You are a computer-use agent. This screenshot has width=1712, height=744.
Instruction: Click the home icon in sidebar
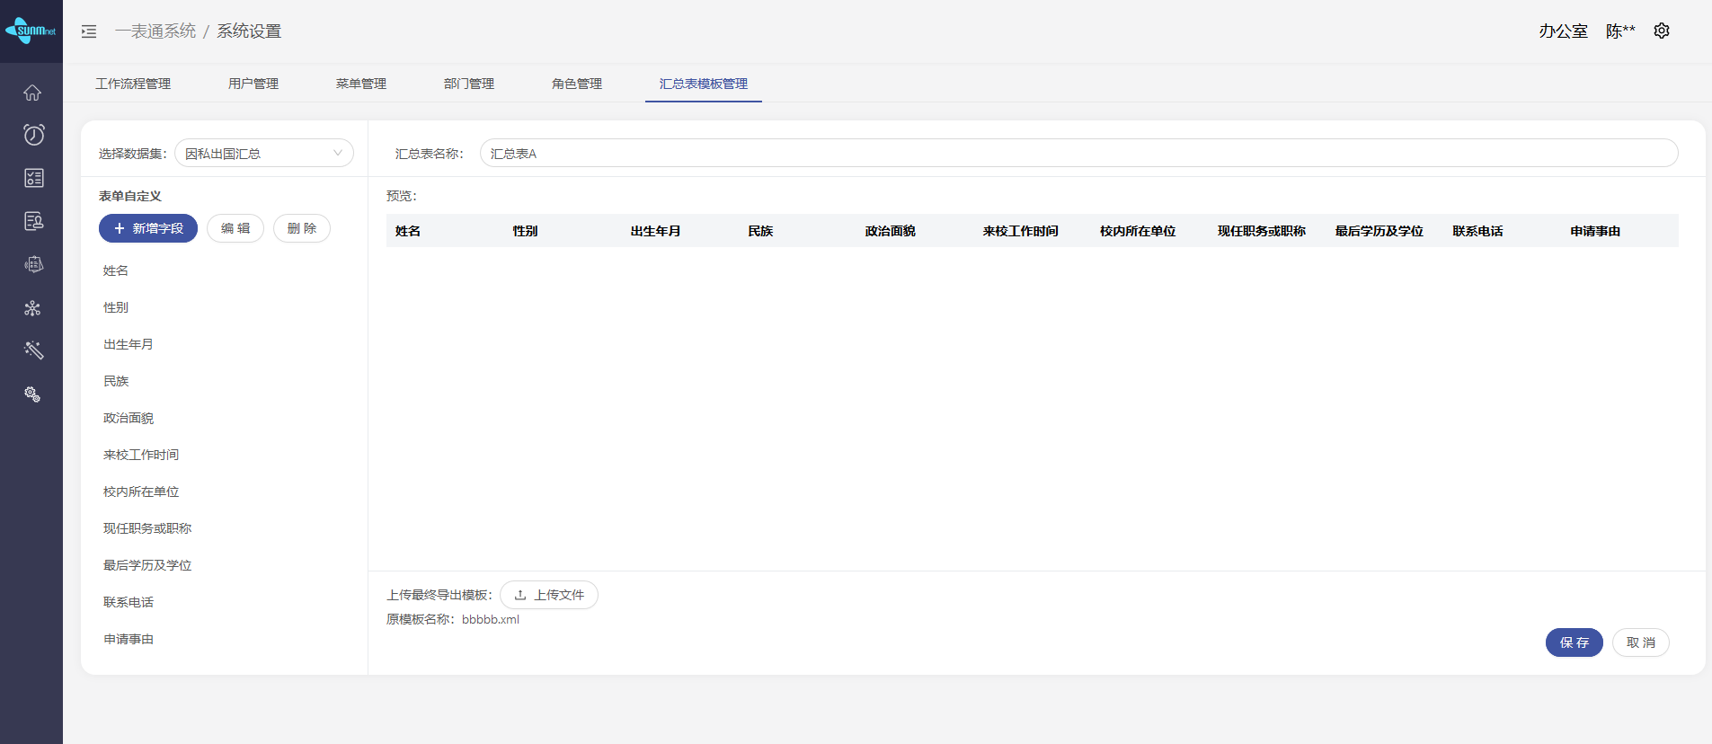pos(32,93)
